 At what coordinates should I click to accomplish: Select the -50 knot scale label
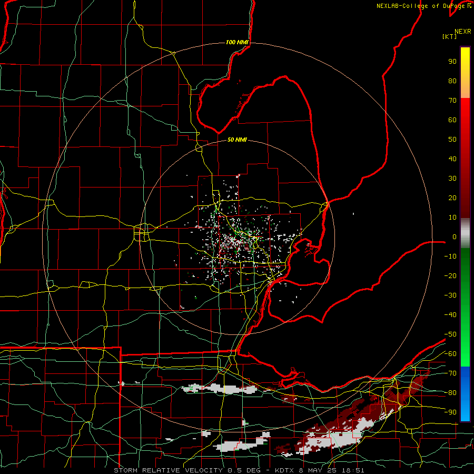tap(450, 334)
